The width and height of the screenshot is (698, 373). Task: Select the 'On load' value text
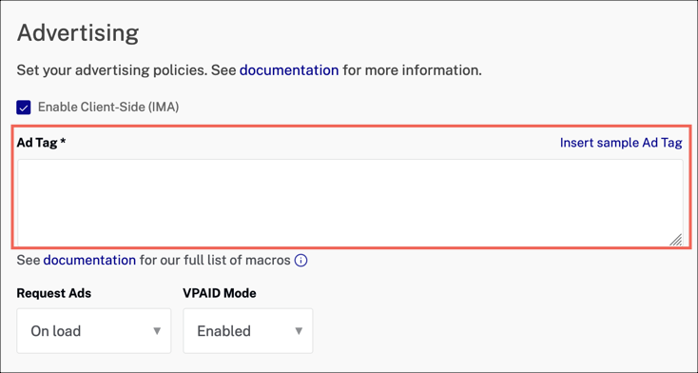56,331
